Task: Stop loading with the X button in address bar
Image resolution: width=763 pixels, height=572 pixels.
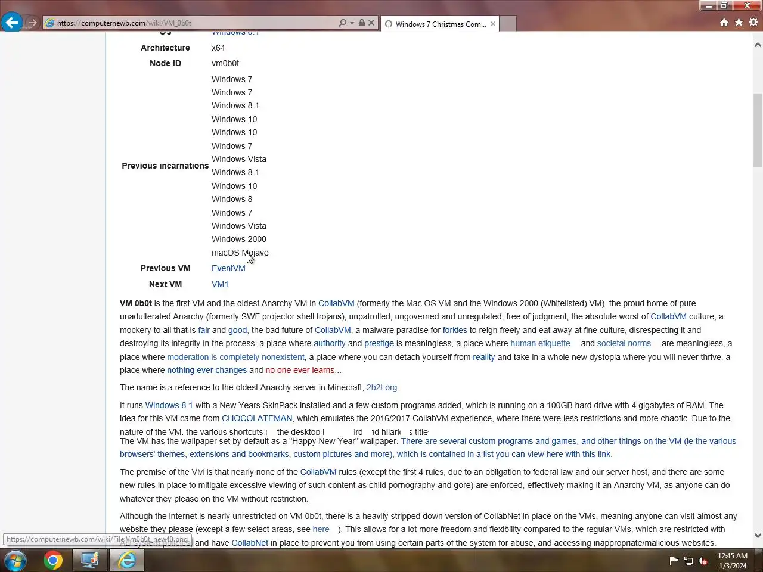Action: [x=371, y=23]
